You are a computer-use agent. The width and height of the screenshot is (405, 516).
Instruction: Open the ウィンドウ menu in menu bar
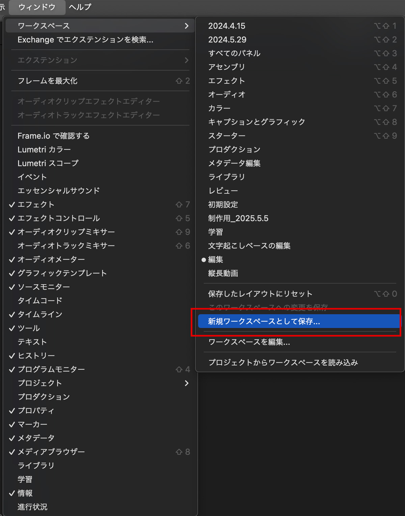point(36,7)
